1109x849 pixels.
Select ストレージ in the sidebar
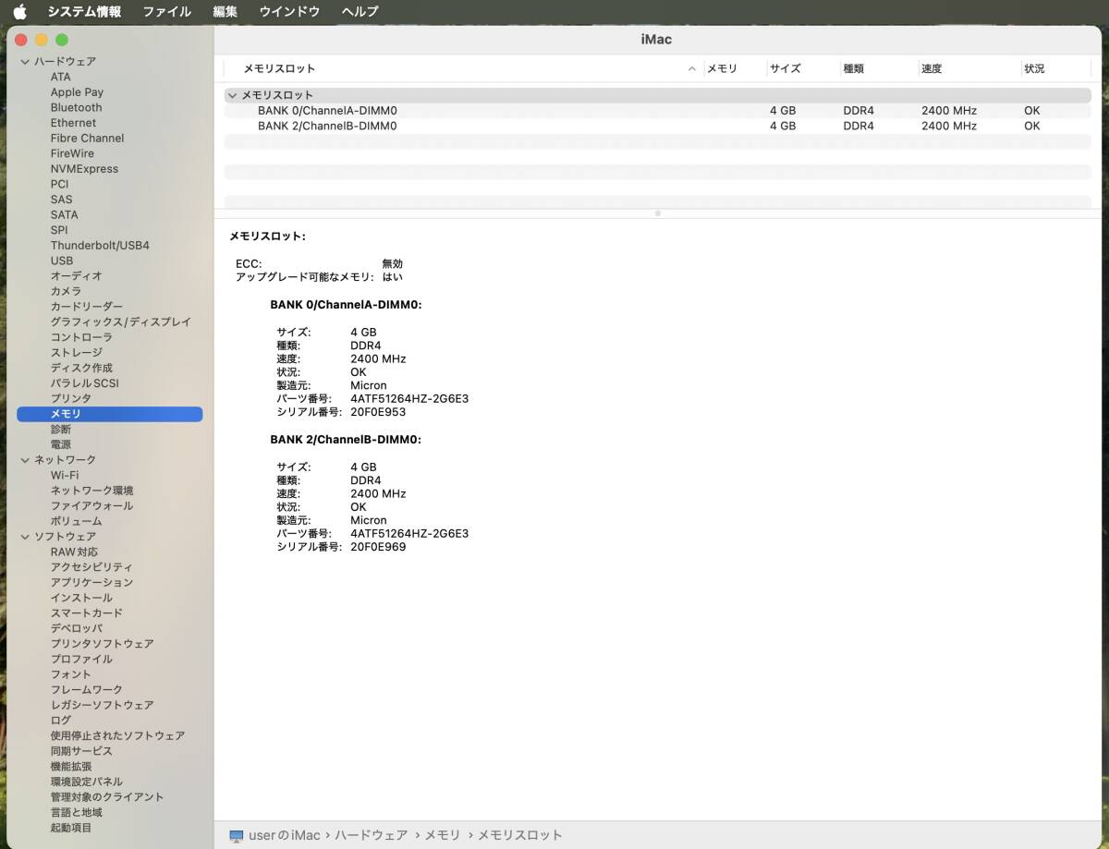click(x=76, y=353)
